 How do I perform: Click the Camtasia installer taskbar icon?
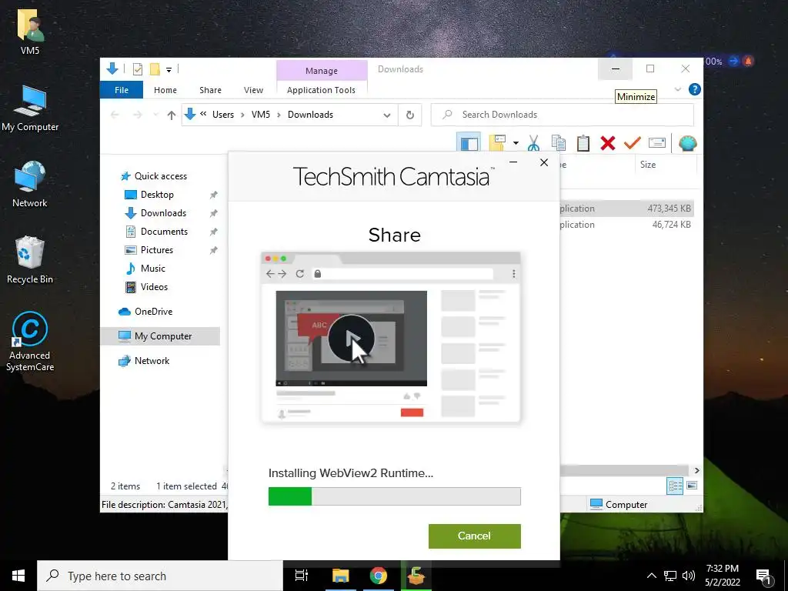coord(416,576)
